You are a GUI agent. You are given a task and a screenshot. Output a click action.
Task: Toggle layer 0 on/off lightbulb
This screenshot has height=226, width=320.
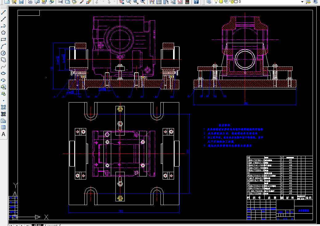(216, 2)
